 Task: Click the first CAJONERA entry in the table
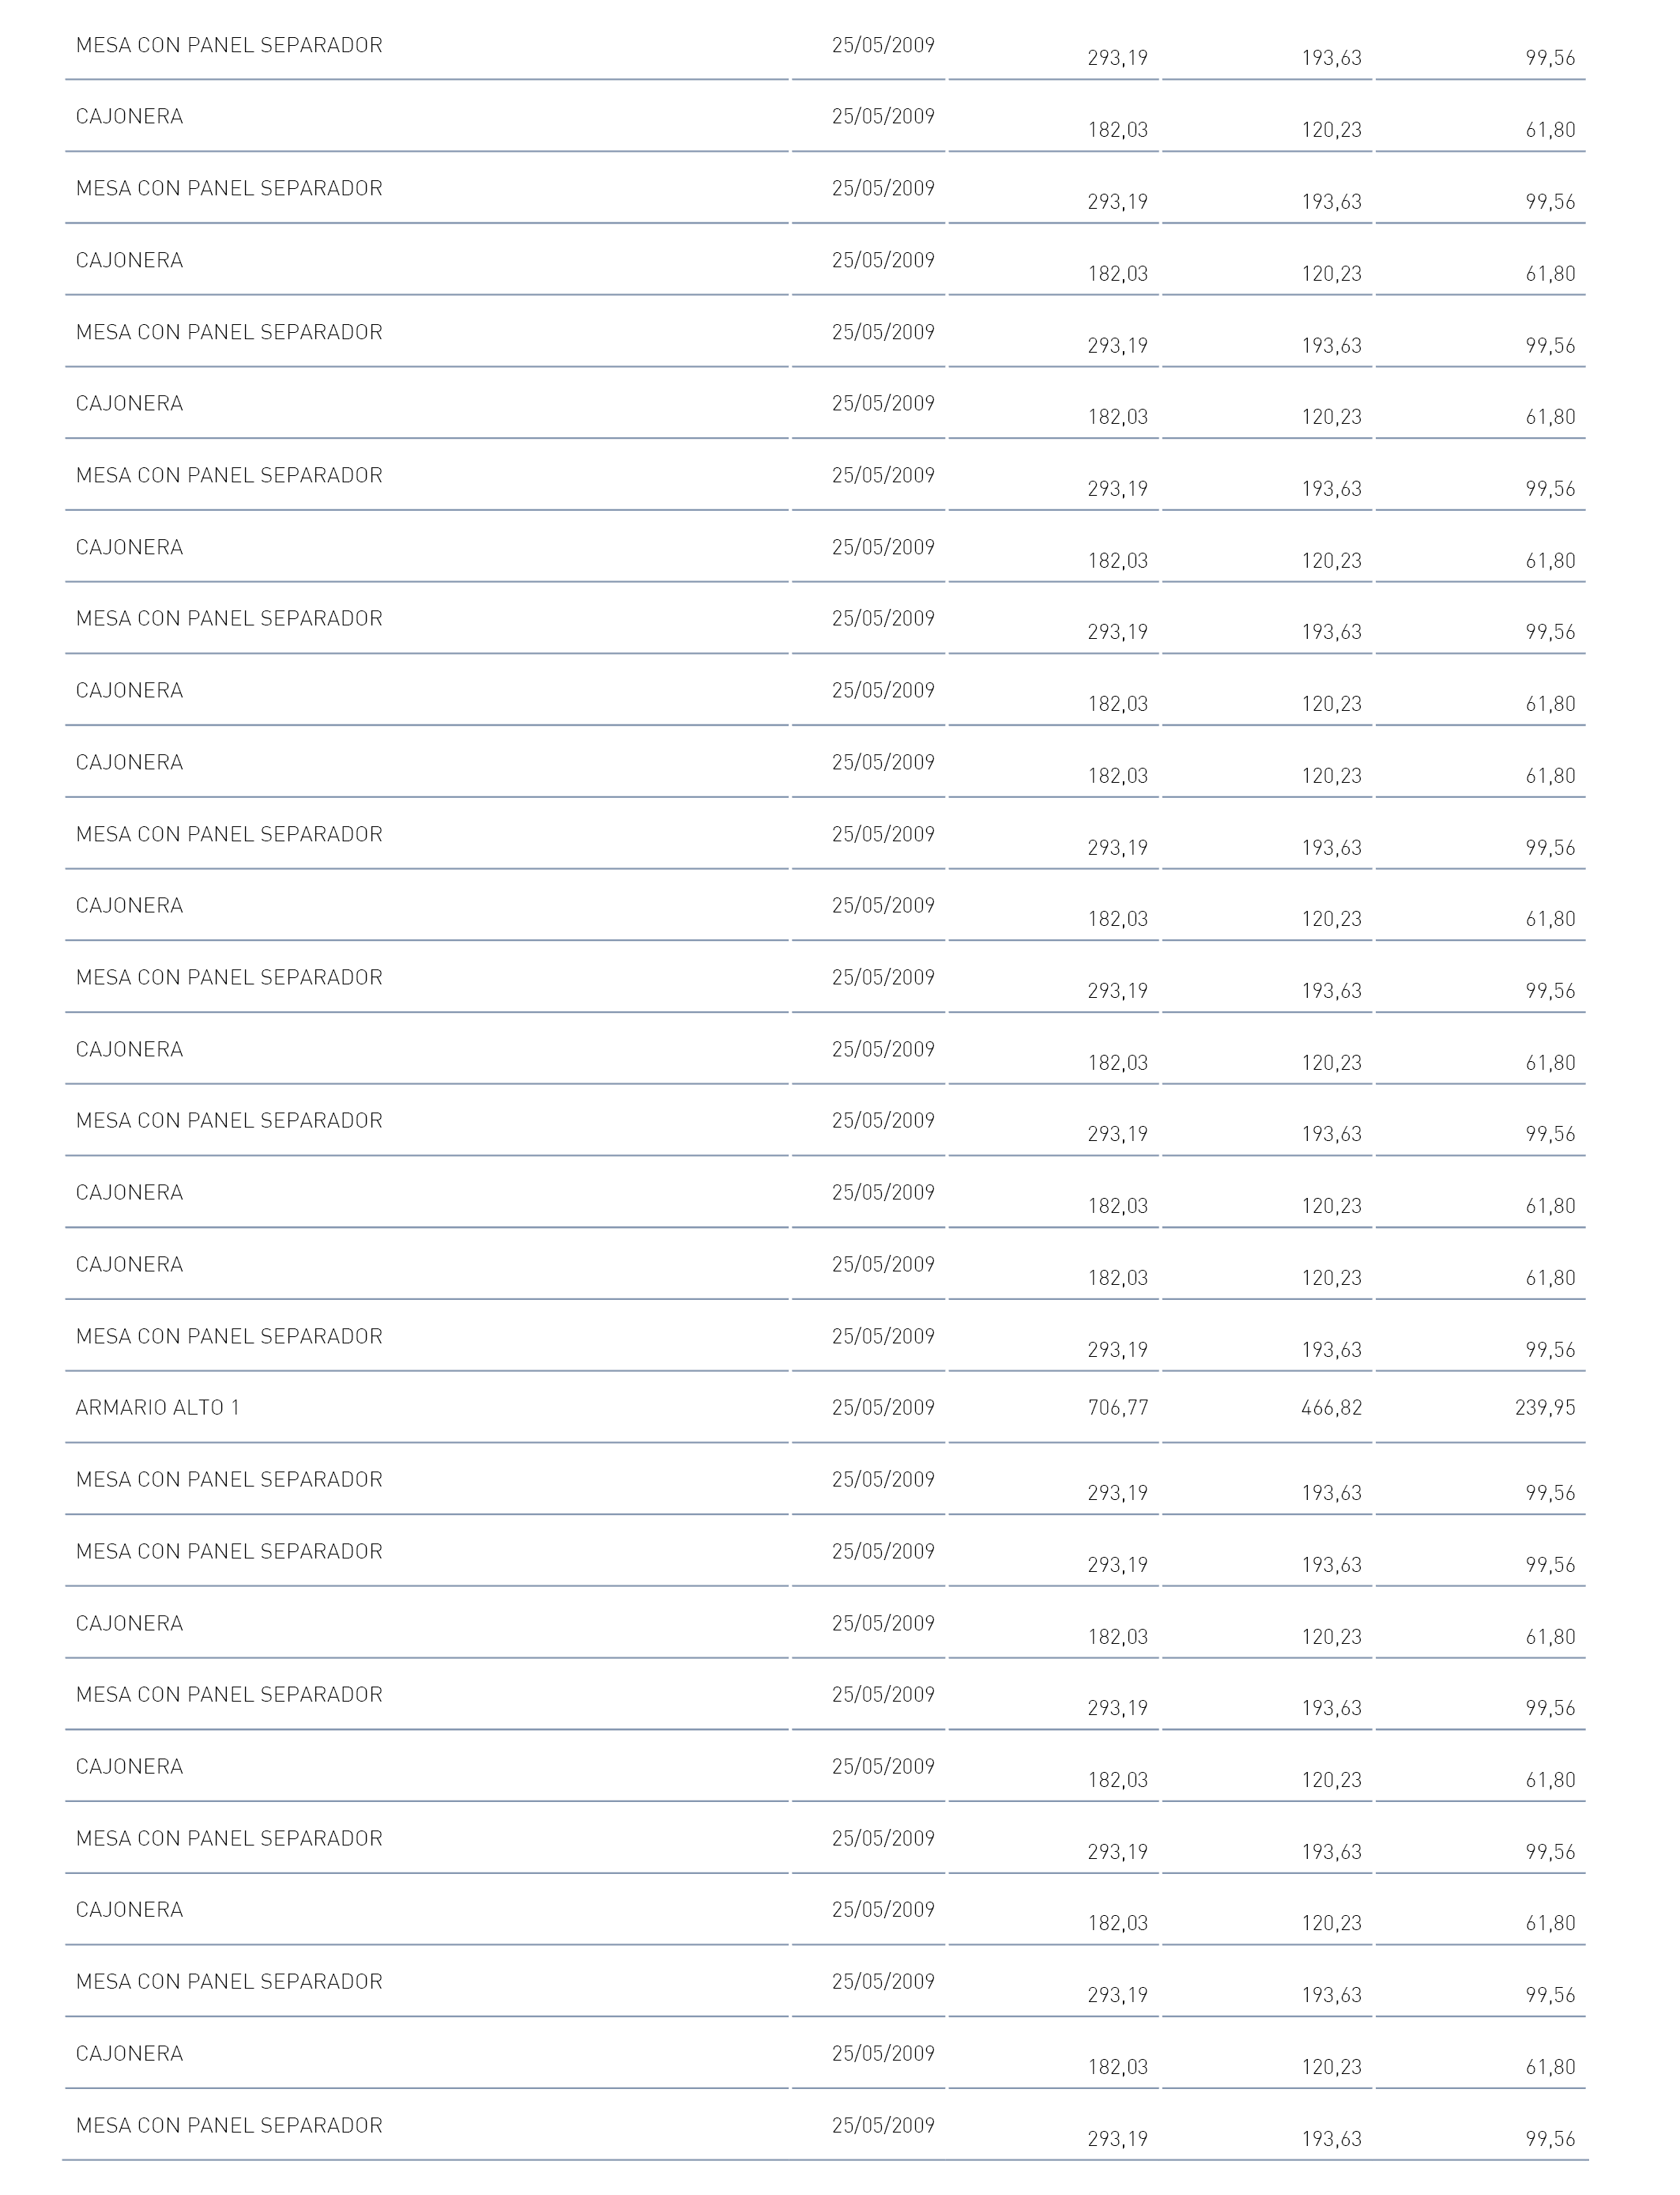coord(130,116)
